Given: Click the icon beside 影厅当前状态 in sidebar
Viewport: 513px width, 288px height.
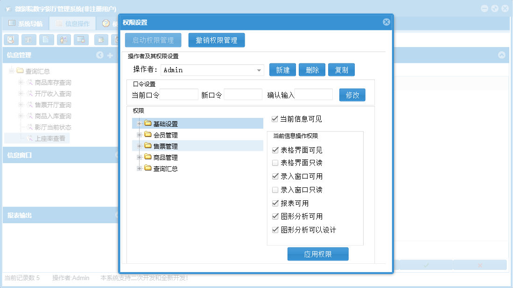Looking at the screenshot, I should tap(29, 127).
